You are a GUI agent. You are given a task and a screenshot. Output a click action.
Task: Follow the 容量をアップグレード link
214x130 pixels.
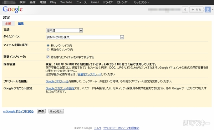click(90, 74)
